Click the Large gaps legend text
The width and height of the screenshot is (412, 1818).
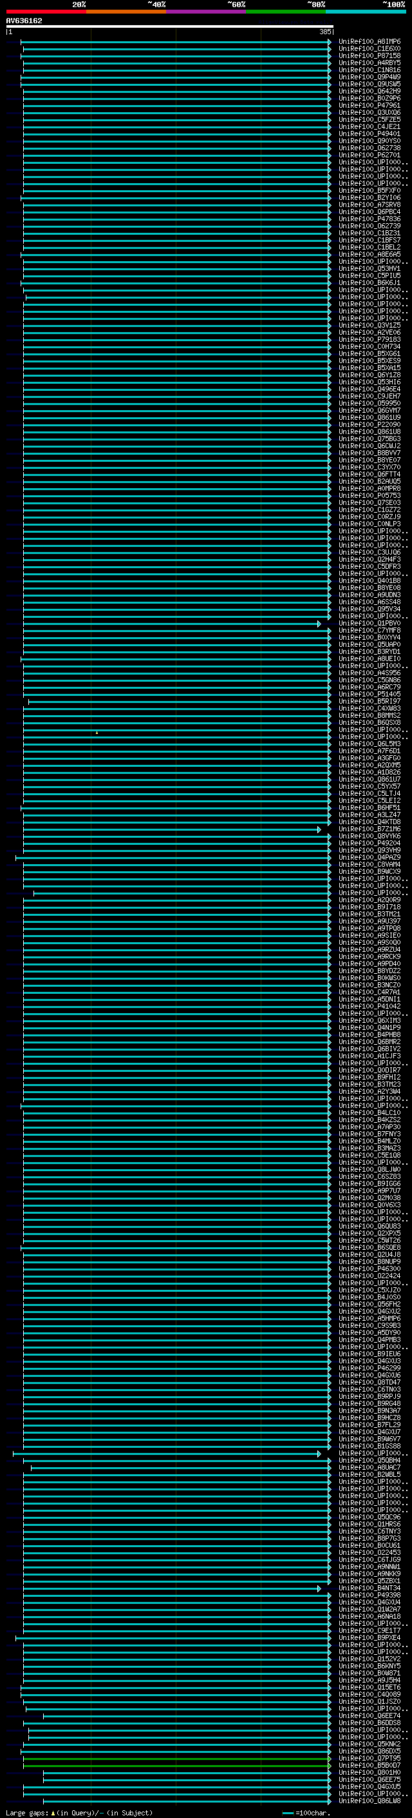[79, 1812]
